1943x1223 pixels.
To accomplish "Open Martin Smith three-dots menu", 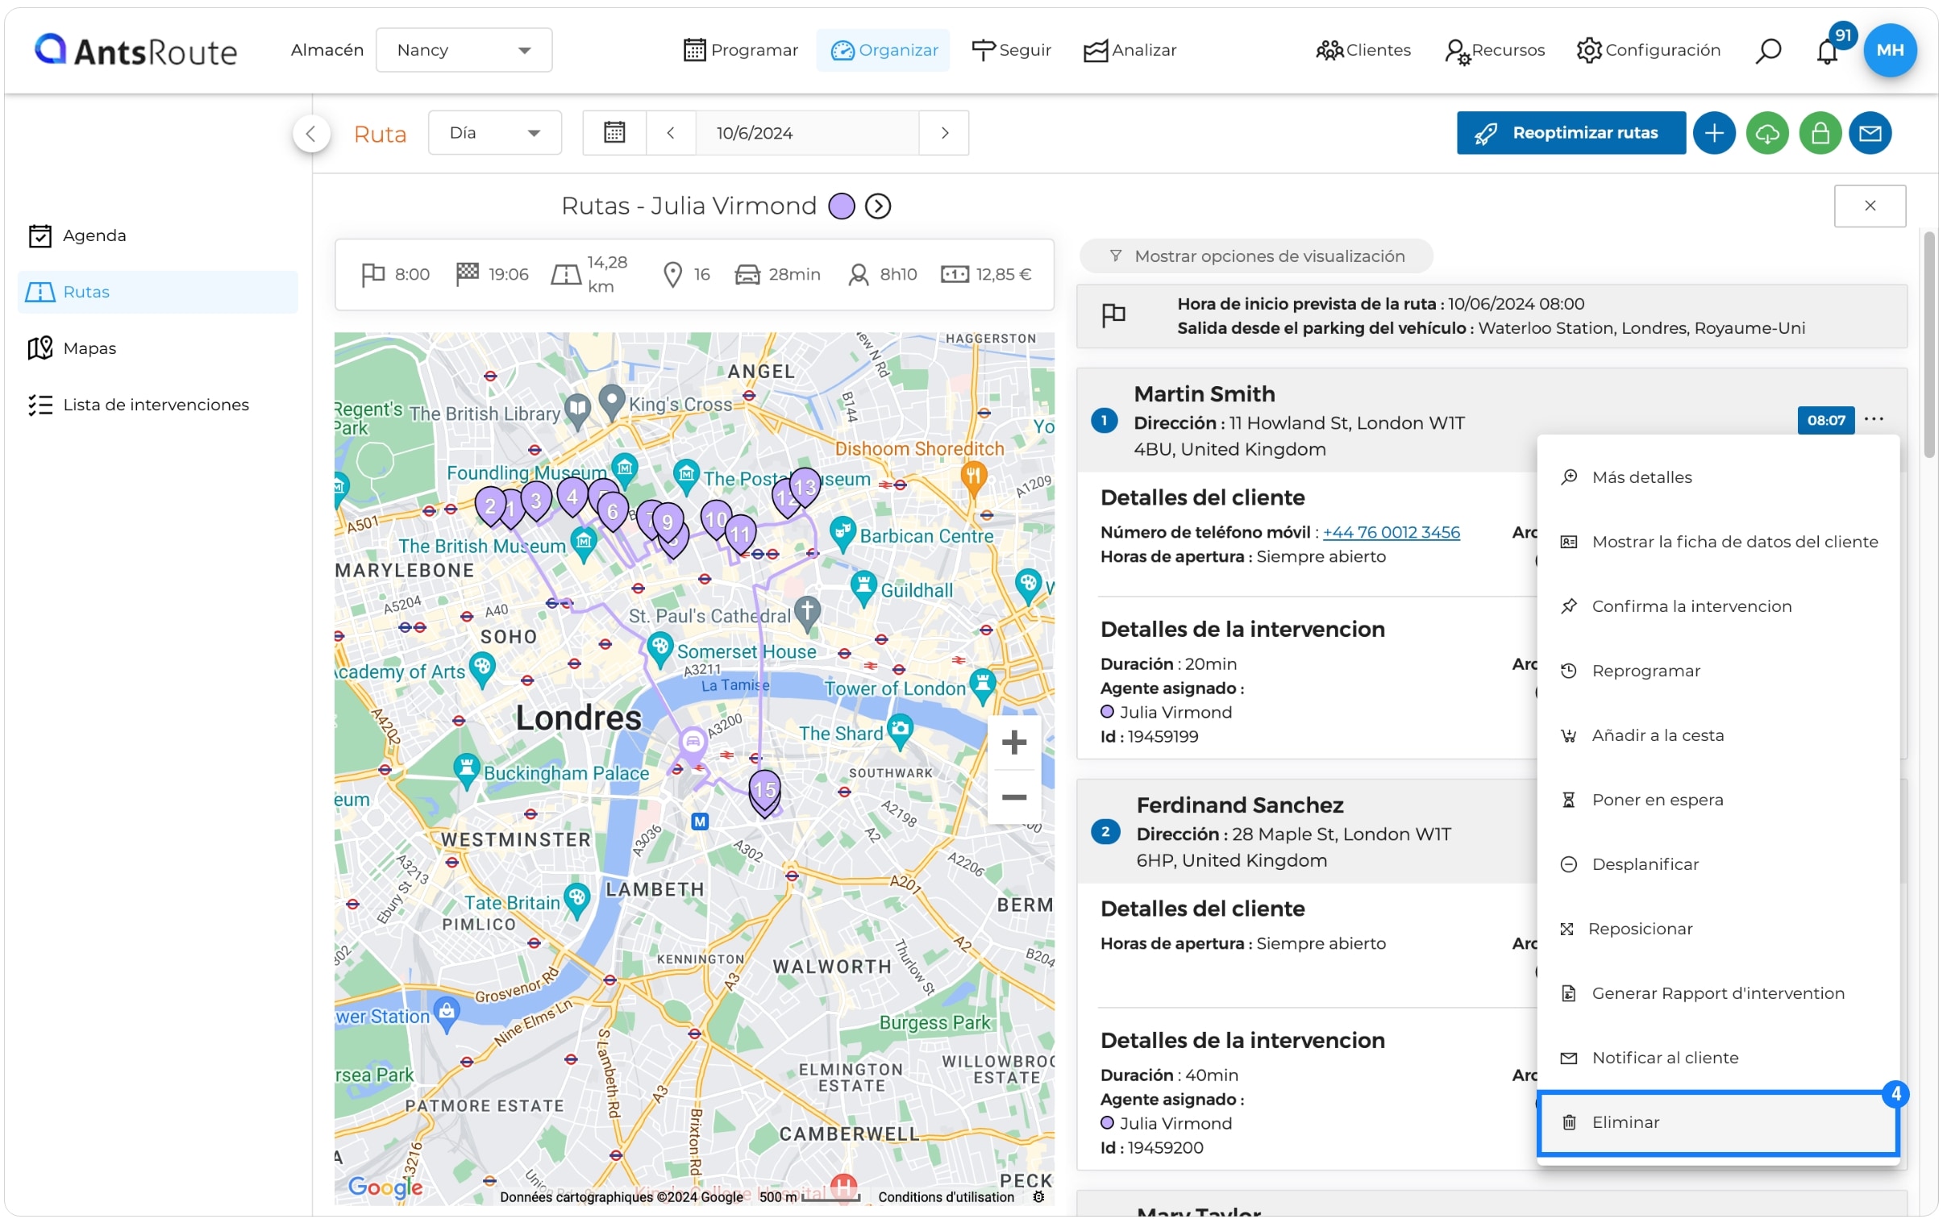I will pyautogui.click(x=1874, y=419).
